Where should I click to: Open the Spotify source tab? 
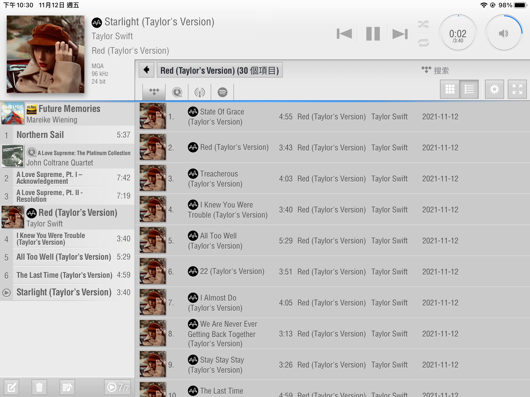(222, 92)
